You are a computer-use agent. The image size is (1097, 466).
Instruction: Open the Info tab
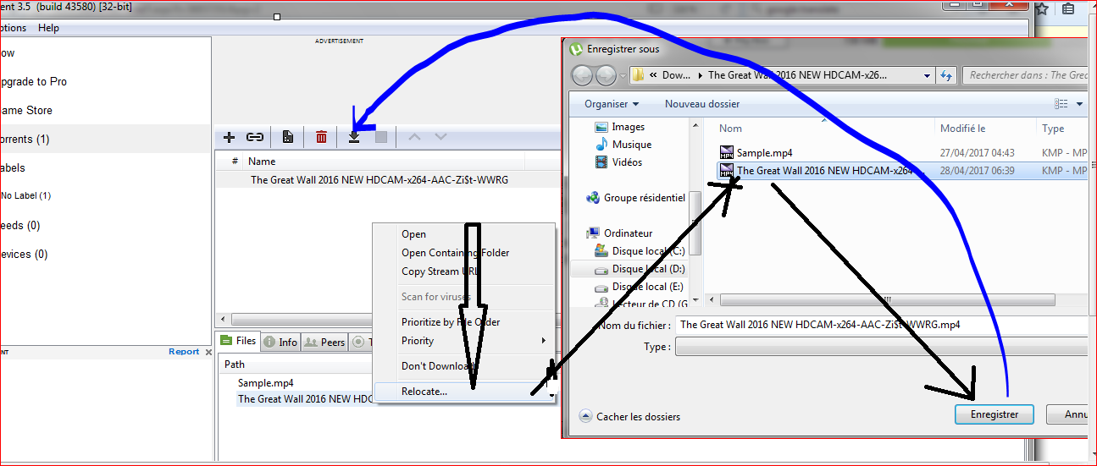[280, 342]
